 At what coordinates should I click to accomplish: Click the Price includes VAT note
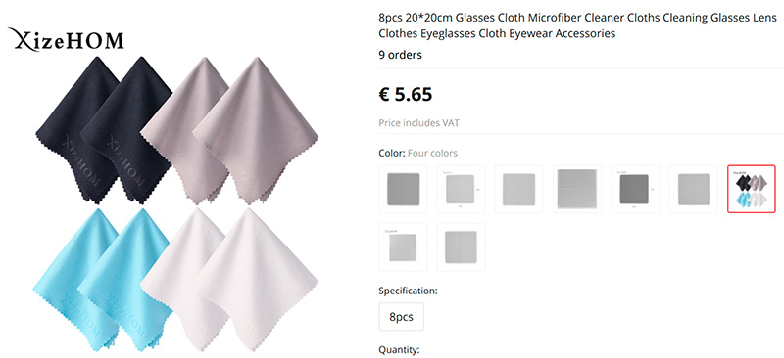(x=418, y=123)
